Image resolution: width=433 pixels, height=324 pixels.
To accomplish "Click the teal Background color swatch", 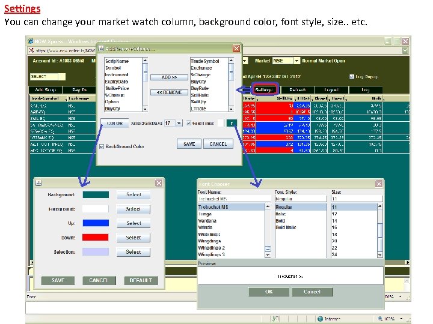I will (96, 195).
